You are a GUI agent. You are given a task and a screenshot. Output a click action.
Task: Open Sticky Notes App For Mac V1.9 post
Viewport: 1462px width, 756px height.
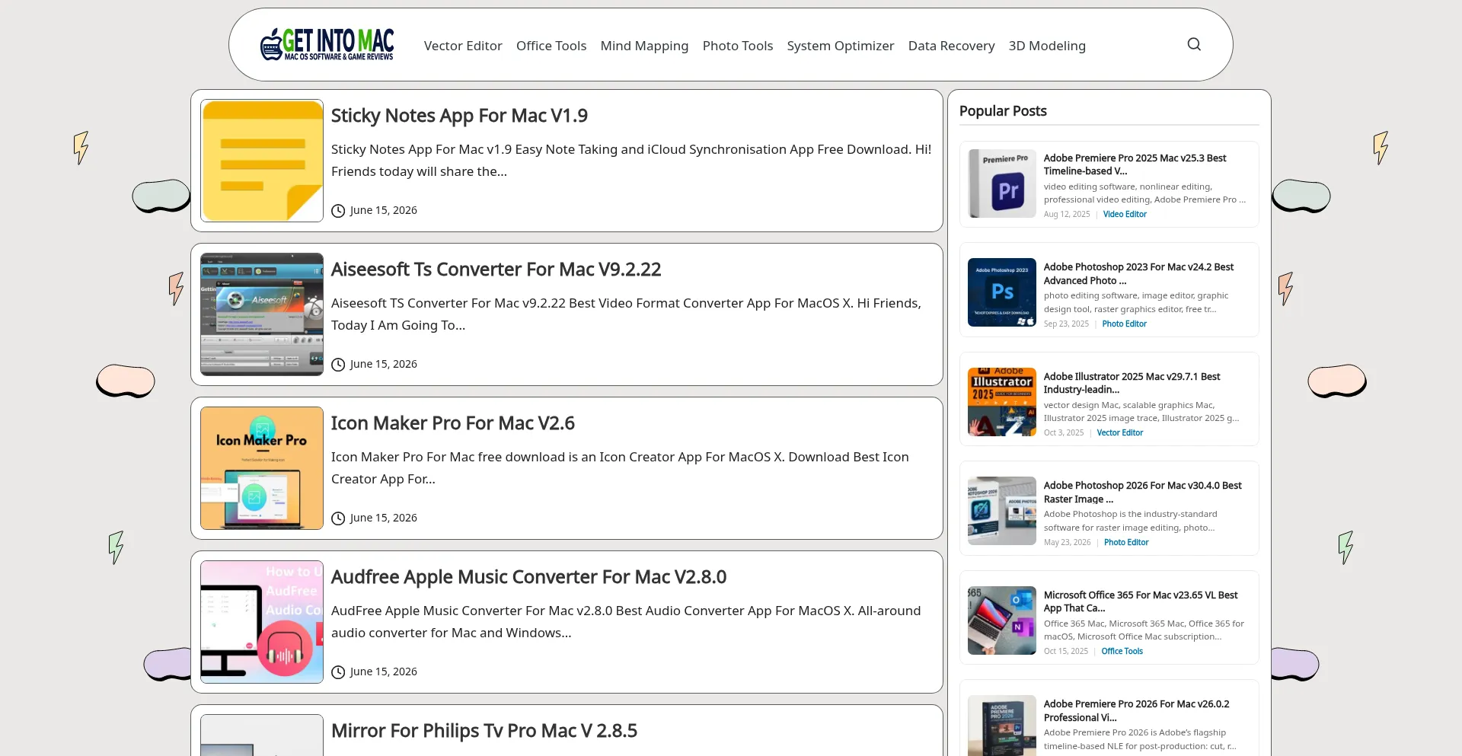point(459,116)
